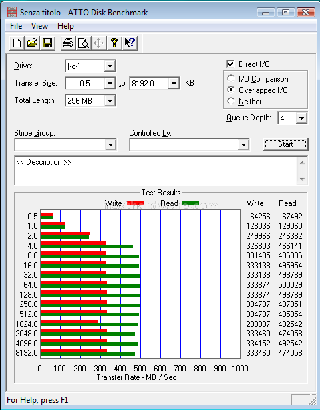Image resolution: width=320 pixels, height=410 pixels.
Task: Uncheck the Direct I/O checkbox
Action: [230, 64]
